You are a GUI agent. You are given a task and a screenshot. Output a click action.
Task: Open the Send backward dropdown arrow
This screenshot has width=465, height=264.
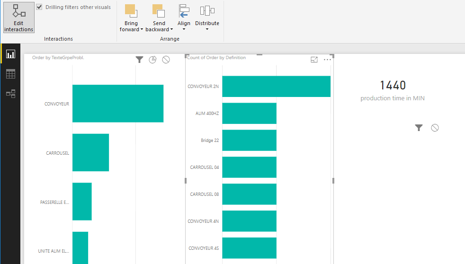point(171,29)
